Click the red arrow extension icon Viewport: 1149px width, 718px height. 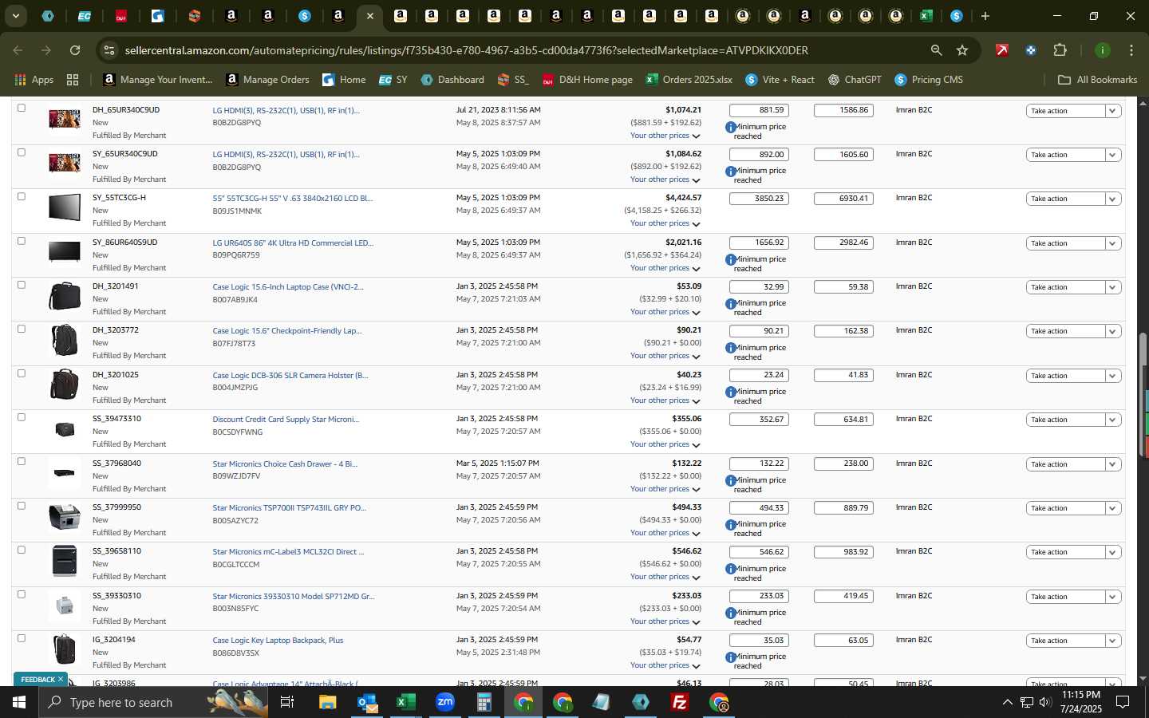(1001, 50)
